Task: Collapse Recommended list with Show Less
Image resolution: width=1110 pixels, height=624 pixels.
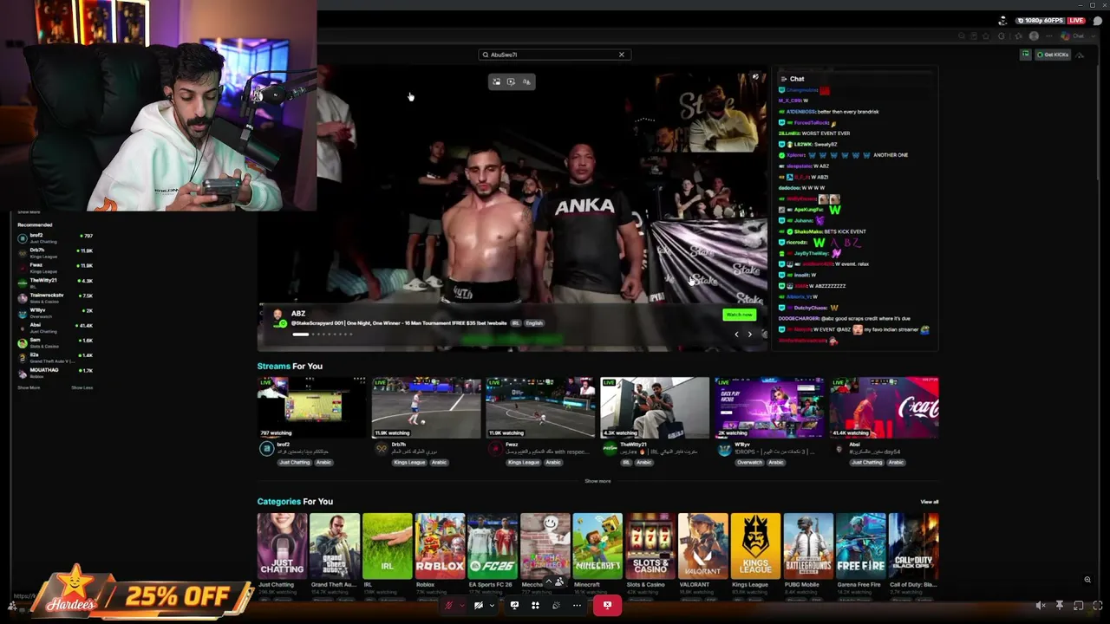Action: click(82, 387)
